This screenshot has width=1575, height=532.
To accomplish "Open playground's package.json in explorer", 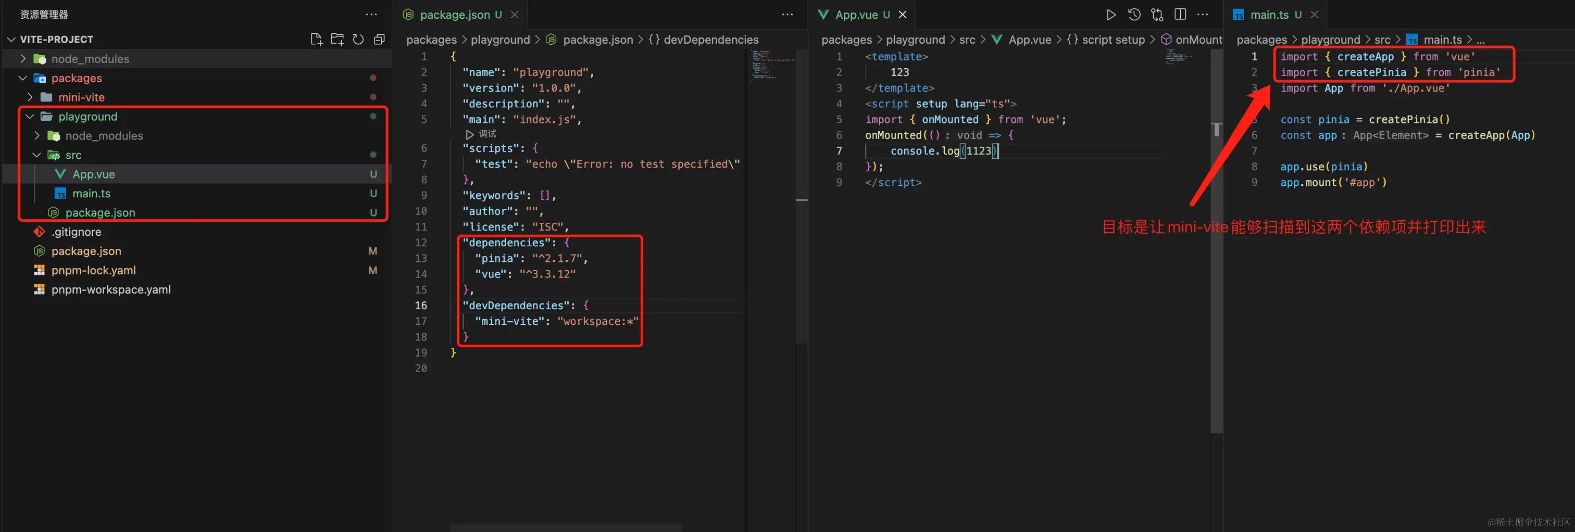I will [196, 212].
